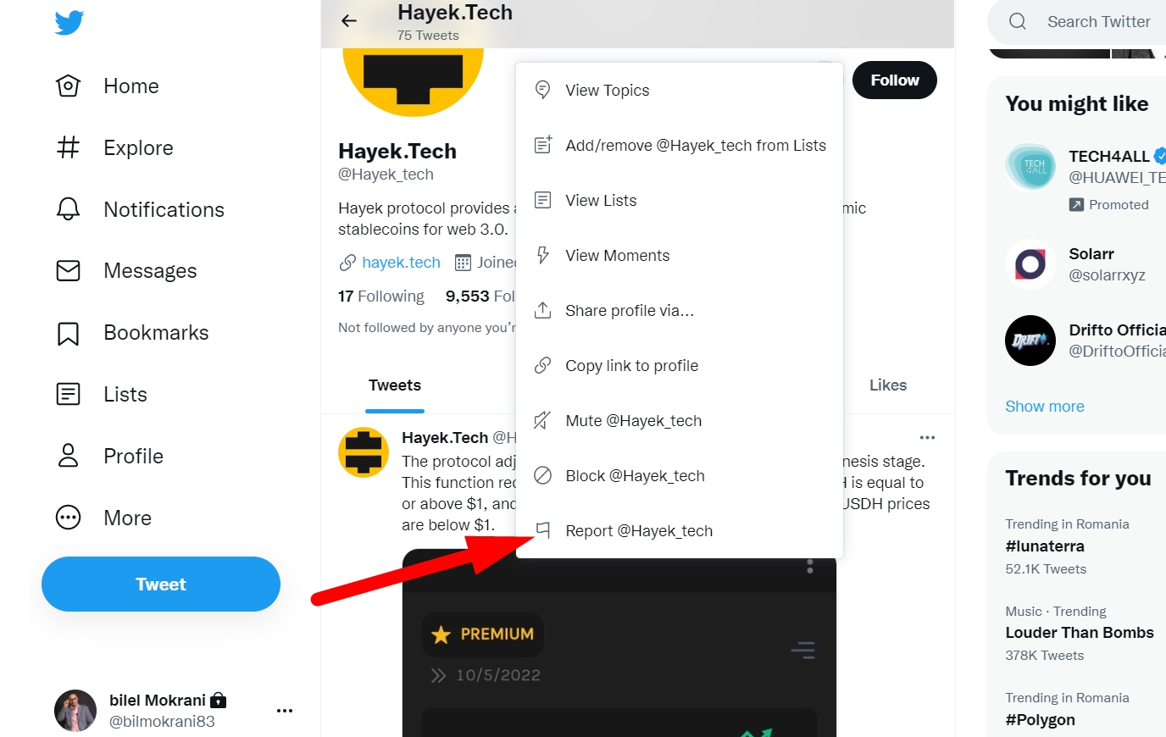
Task: Choose Copy link to profile
Action: pos(680,366)
